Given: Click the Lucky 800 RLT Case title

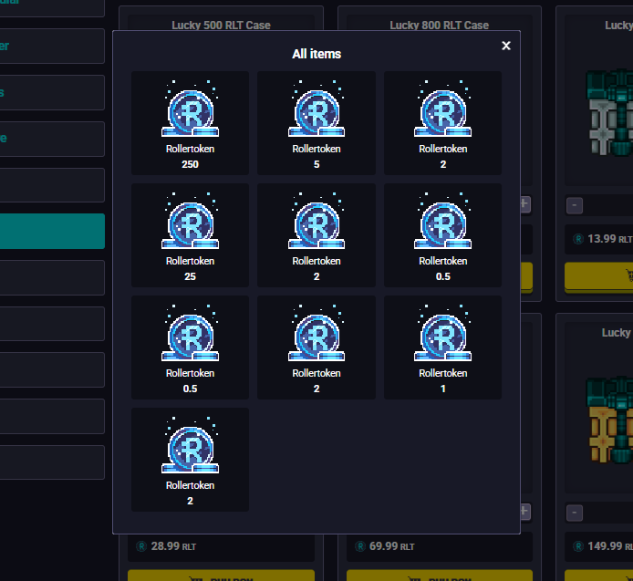Looking at the screenshot, I should click(x=440, y=25).
